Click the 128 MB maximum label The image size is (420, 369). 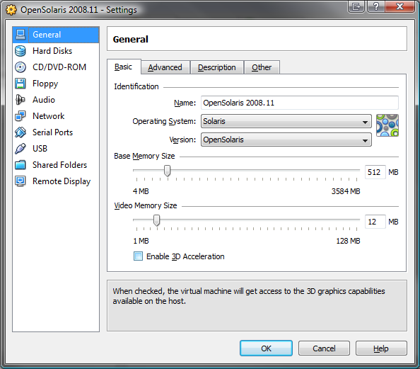coord(348,241)
